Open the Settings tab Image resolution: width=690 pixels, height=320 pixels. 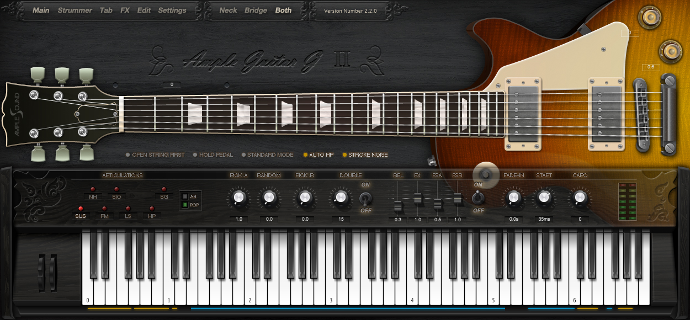(172, 10)
